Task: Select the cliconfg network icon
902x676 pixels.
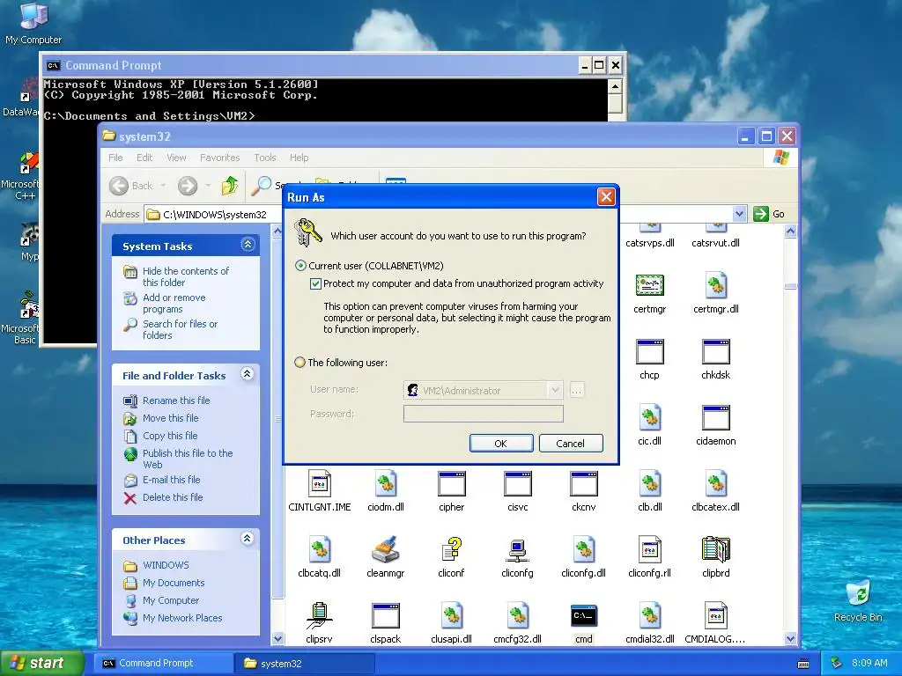Action: [517, 549]
